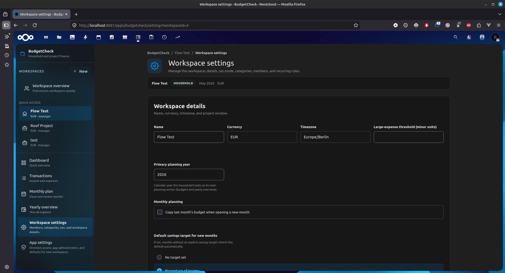Click the large Workspace settings gear icon
This screenshot has width=505, height=273.
pos(155,66)
